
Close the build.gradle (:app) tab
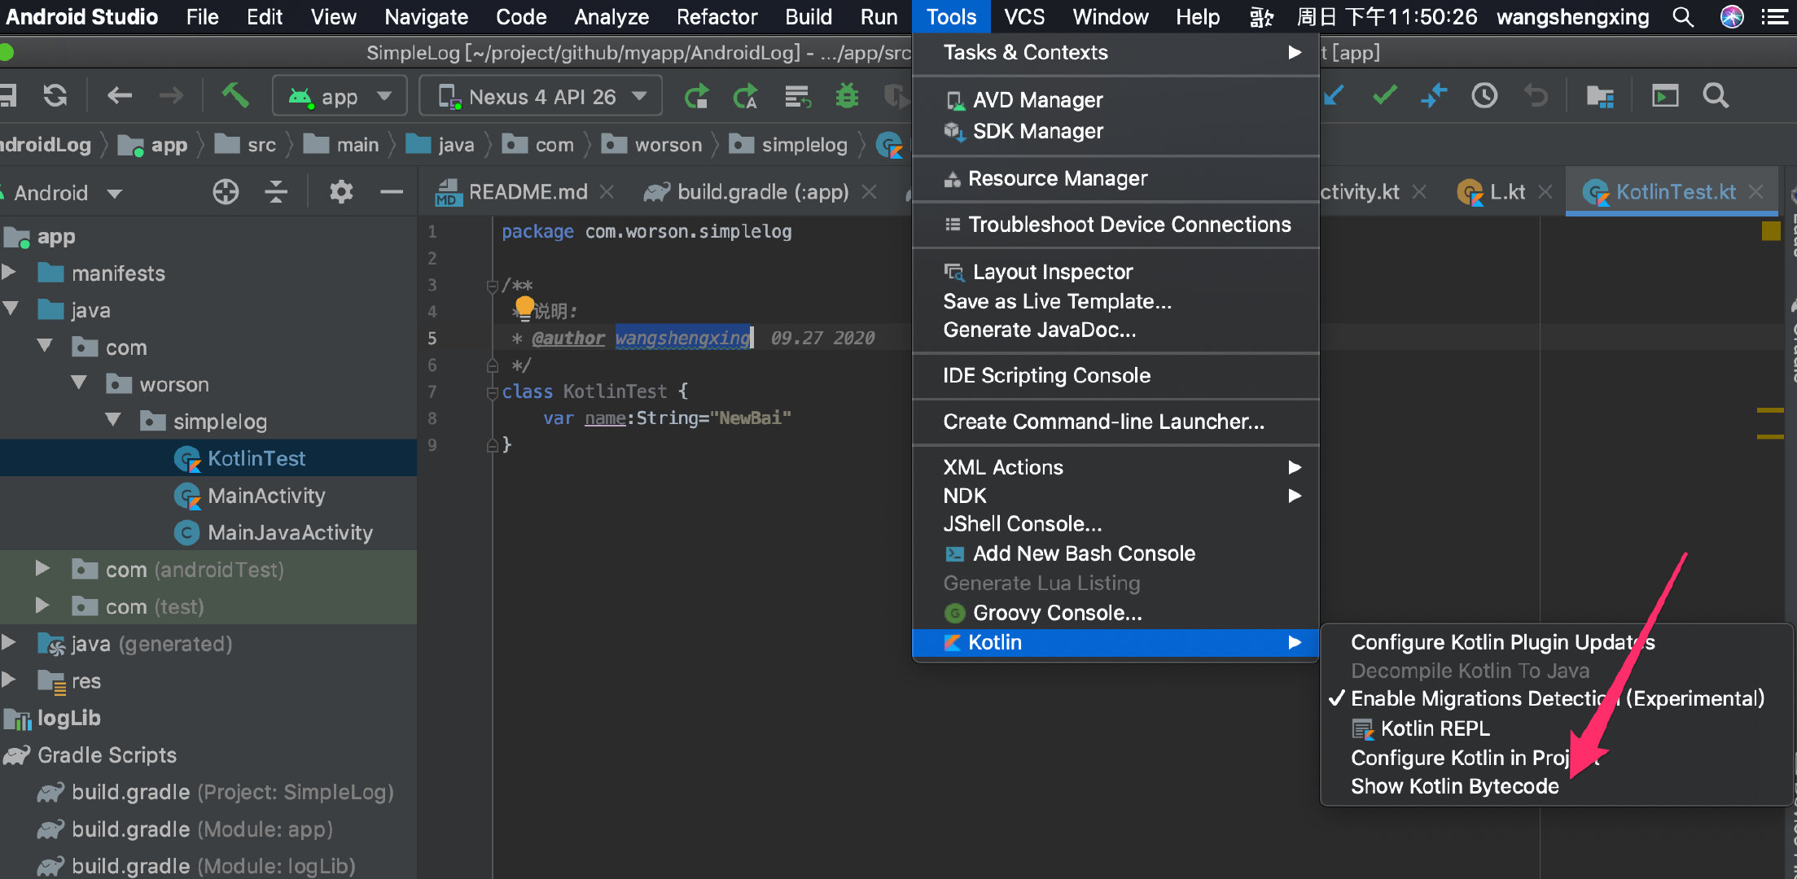(870, 192)
